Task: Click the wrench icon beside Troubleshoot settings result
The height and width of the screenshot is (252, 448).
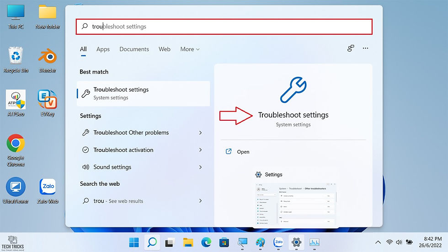Action: (x=86, y=93)
